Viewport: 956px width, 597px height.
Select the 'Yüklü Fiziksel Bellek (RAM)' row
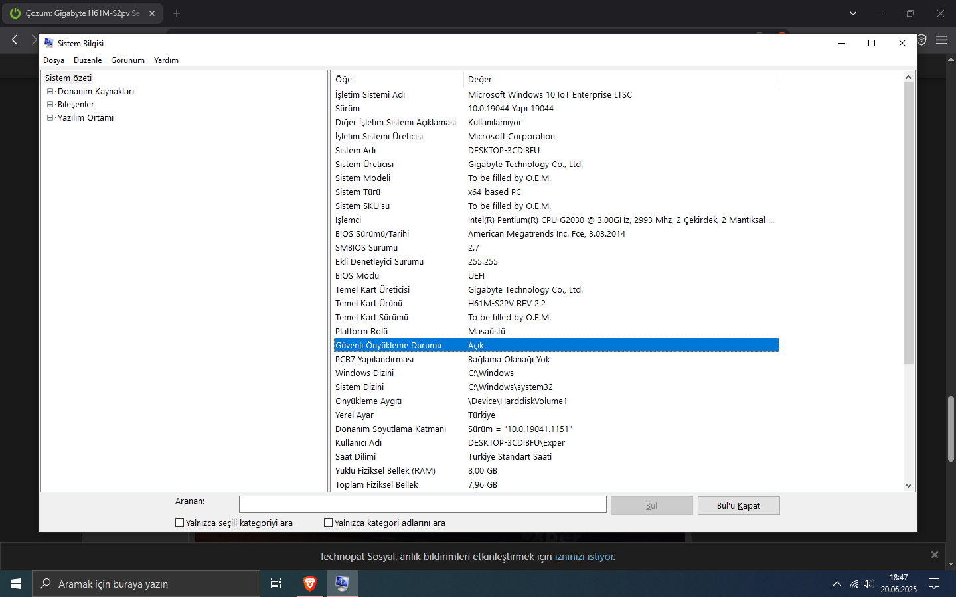[x=556, y=470]
